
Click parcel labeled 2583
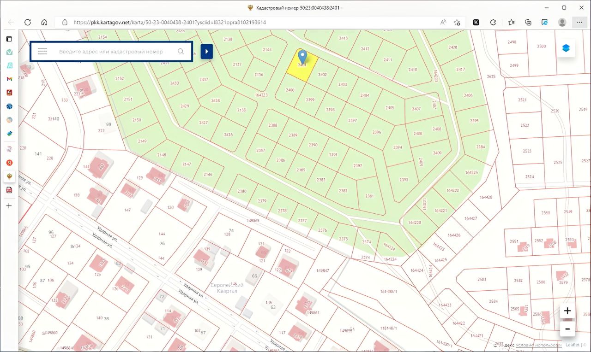pyautogui.click(x=482, y=279)
